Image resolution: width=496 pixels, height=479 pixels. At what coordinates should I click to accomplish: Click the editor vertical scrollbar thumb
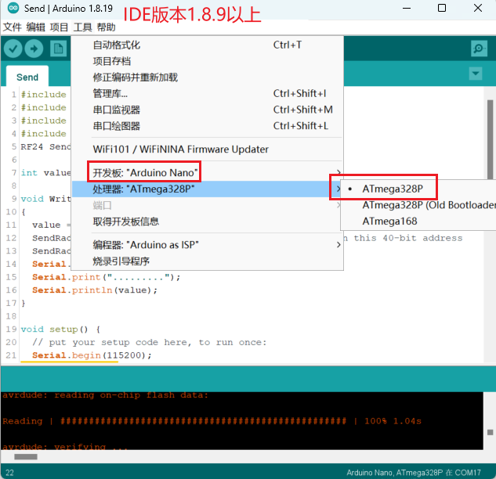click(490, 139)
